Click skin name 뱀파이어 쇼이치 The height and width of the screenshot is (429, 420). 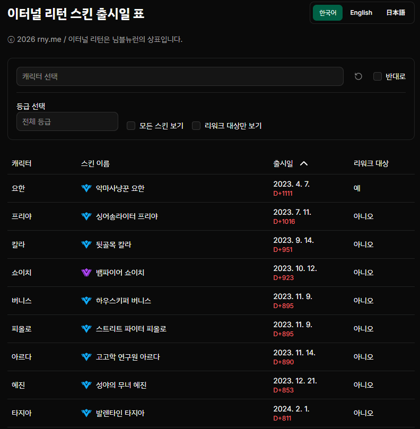coord(120,273)
